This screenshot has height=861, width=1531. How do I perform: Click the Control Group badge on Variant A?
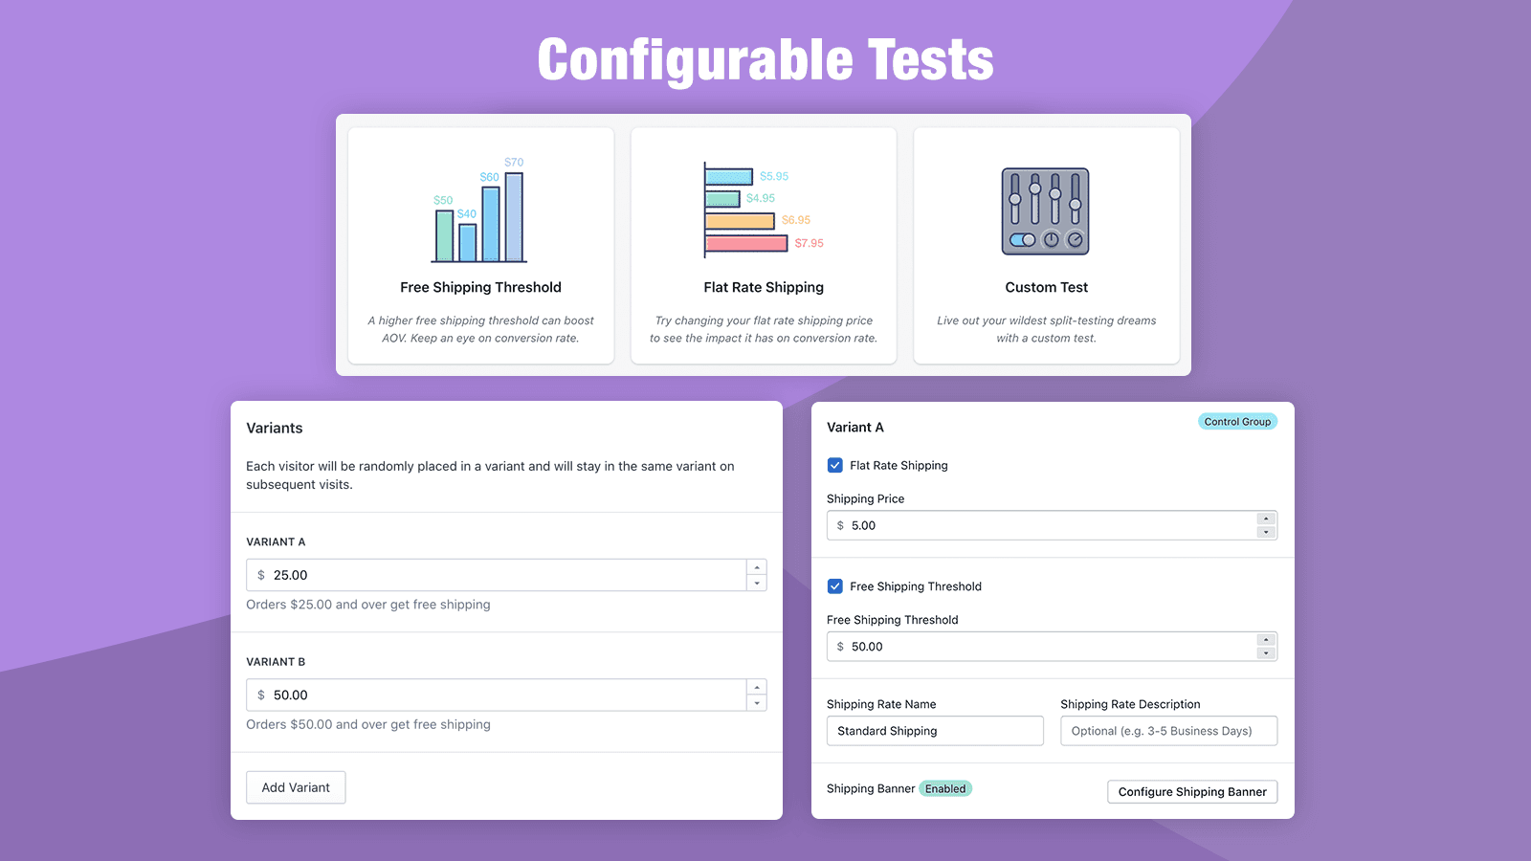click(1237, 421)
